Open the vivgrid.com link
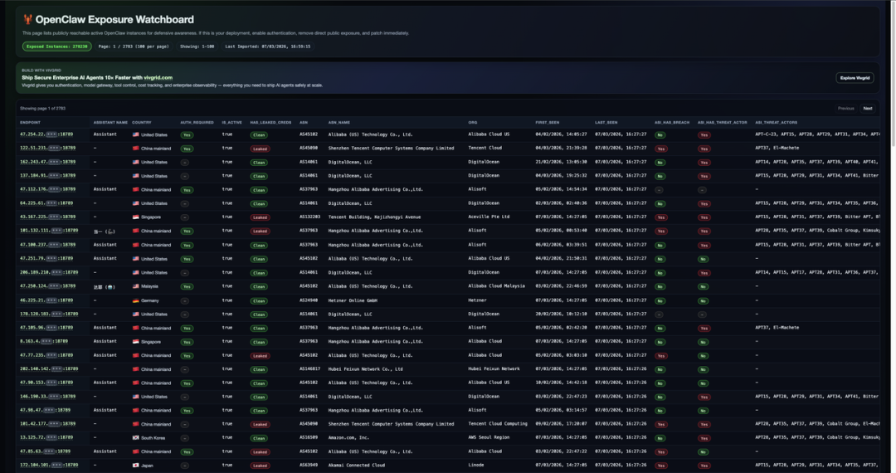896x473 pixels. click(158, 78)
